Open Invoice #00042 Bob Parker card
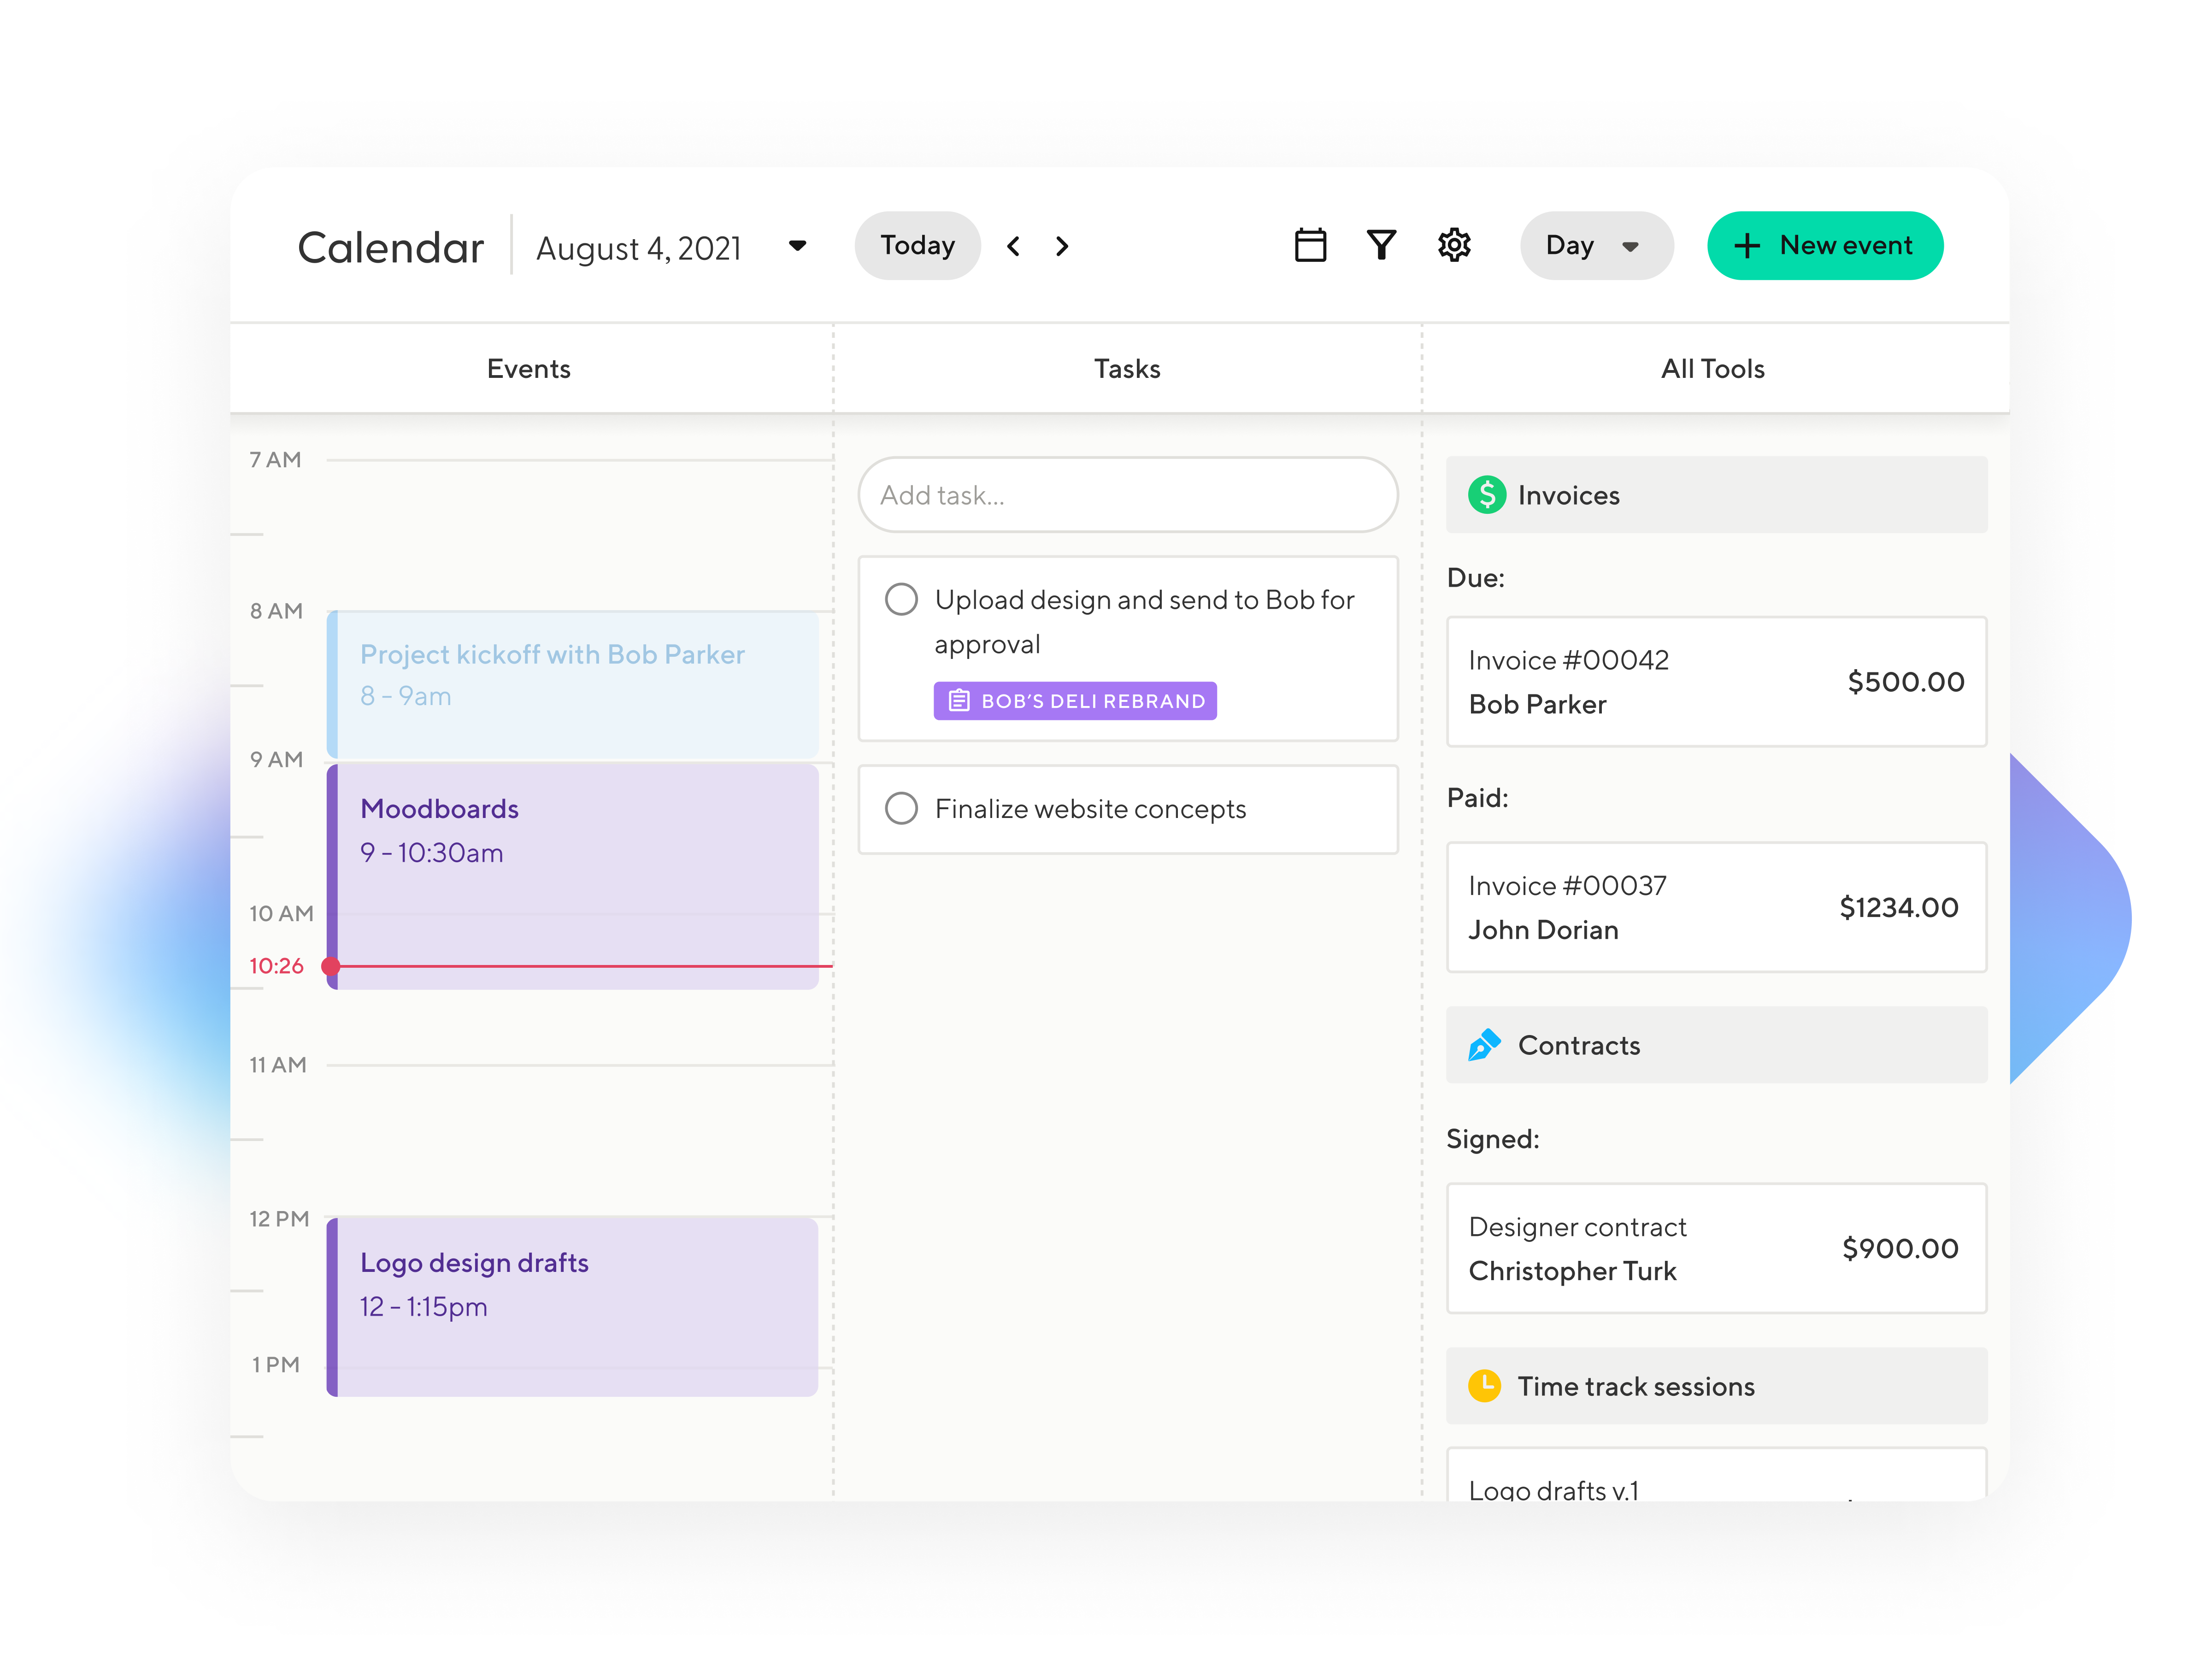The height and width of the screenshot is (1659, 2212). pyautogui.click(x=1715, y=682)
